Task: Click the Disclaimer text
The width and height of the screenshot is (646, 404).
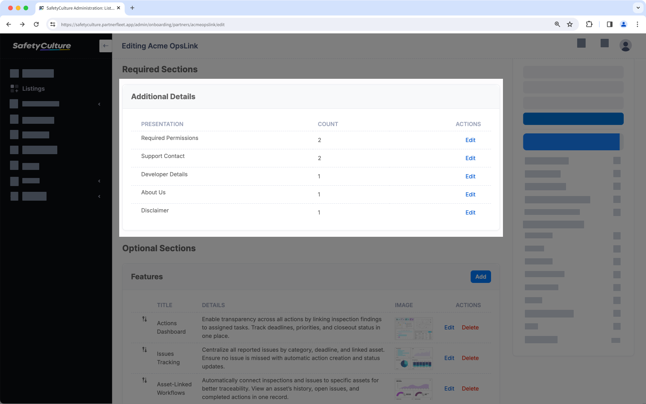Action: [155, 210]
